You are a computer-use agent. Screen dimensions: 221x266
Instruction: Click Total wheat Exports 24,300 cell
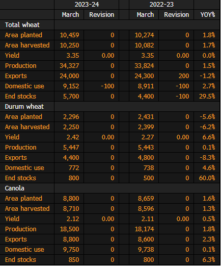tap(144, 76)
